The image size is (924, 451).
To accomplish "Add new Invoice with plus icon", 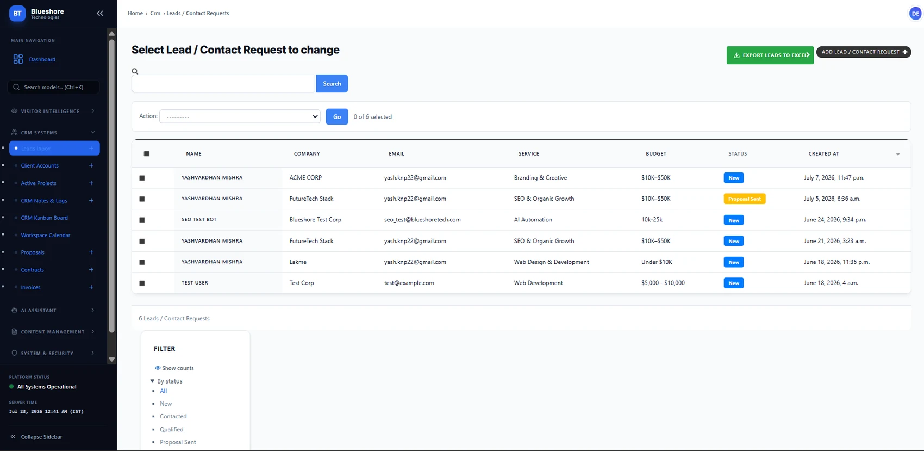I will click(91, 287).
